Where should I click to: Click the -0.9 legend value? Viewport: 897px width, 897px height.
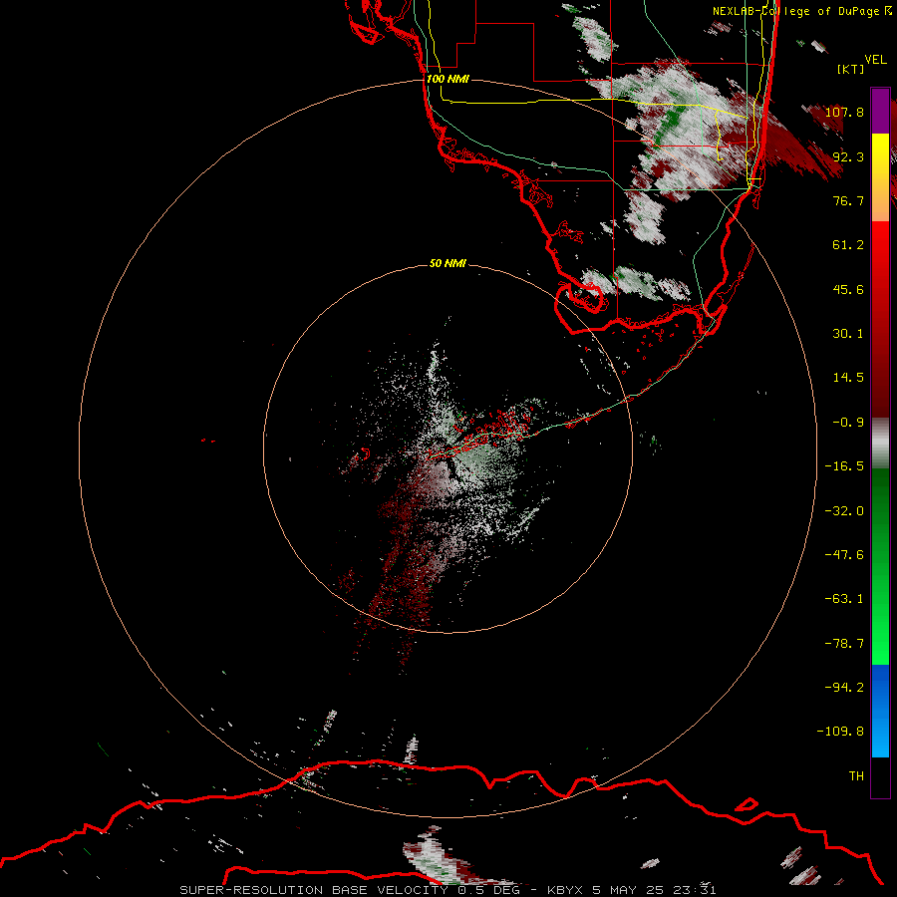coord(848,423)
